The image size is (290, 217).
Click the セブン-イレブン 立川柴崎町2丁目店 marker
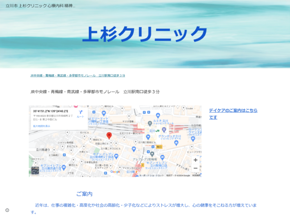pyautogui.click(x=116, y=156)
